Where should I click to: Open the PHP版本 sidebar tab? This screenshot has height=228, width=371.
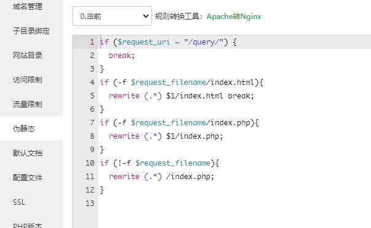[x=28, y=226]
